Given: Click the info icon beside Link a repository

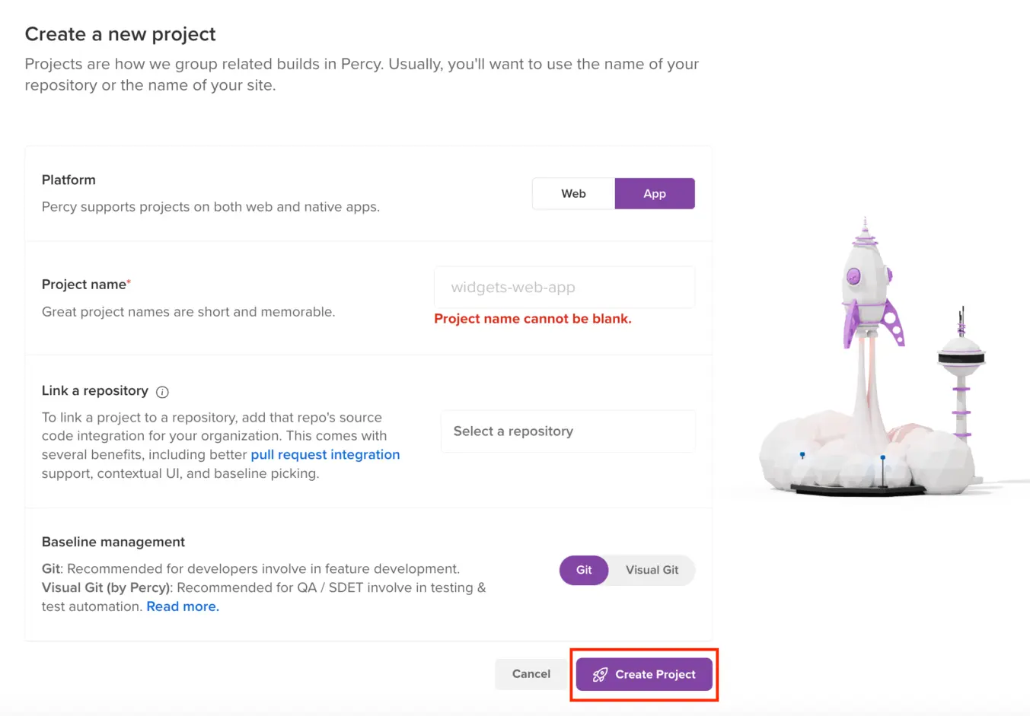Looking at the screenshot, I should coord(162,392).
